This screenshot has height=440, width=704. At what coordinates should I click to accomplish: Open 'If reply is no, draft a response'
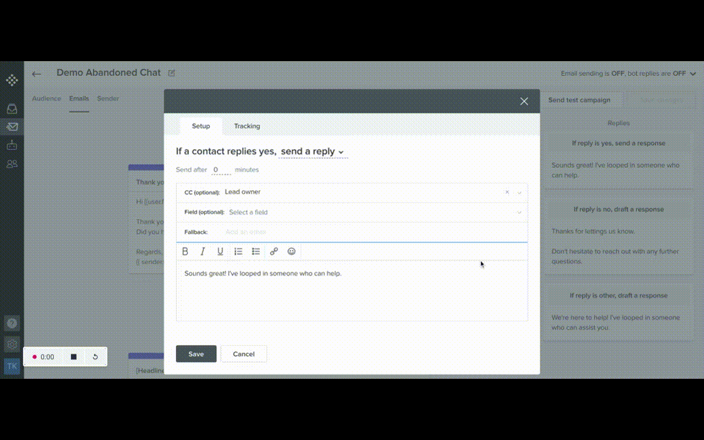coord(618,209)
